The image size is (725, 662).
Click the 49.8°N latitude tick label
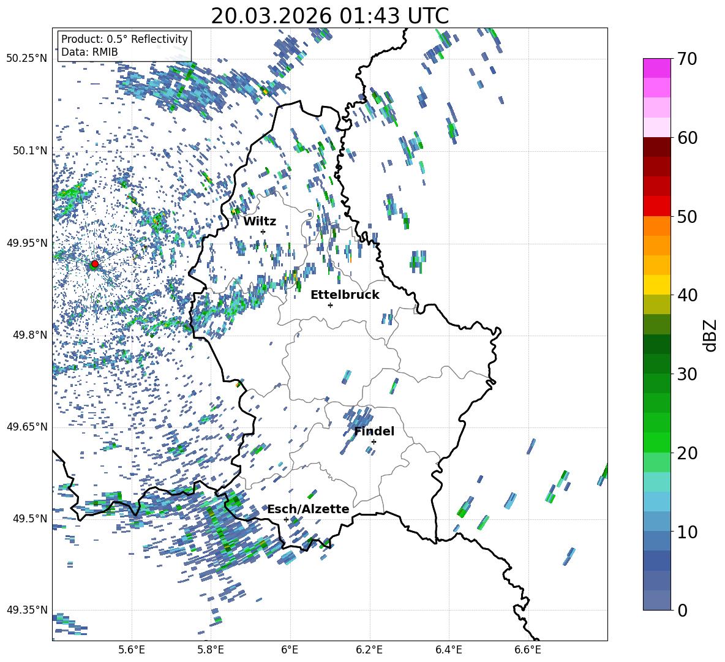[27, 335]
